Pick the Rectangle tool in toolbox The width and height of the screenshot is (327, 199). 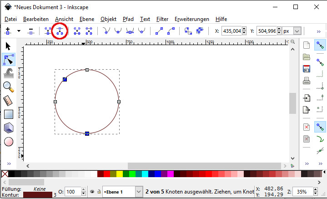coord(8,114)
